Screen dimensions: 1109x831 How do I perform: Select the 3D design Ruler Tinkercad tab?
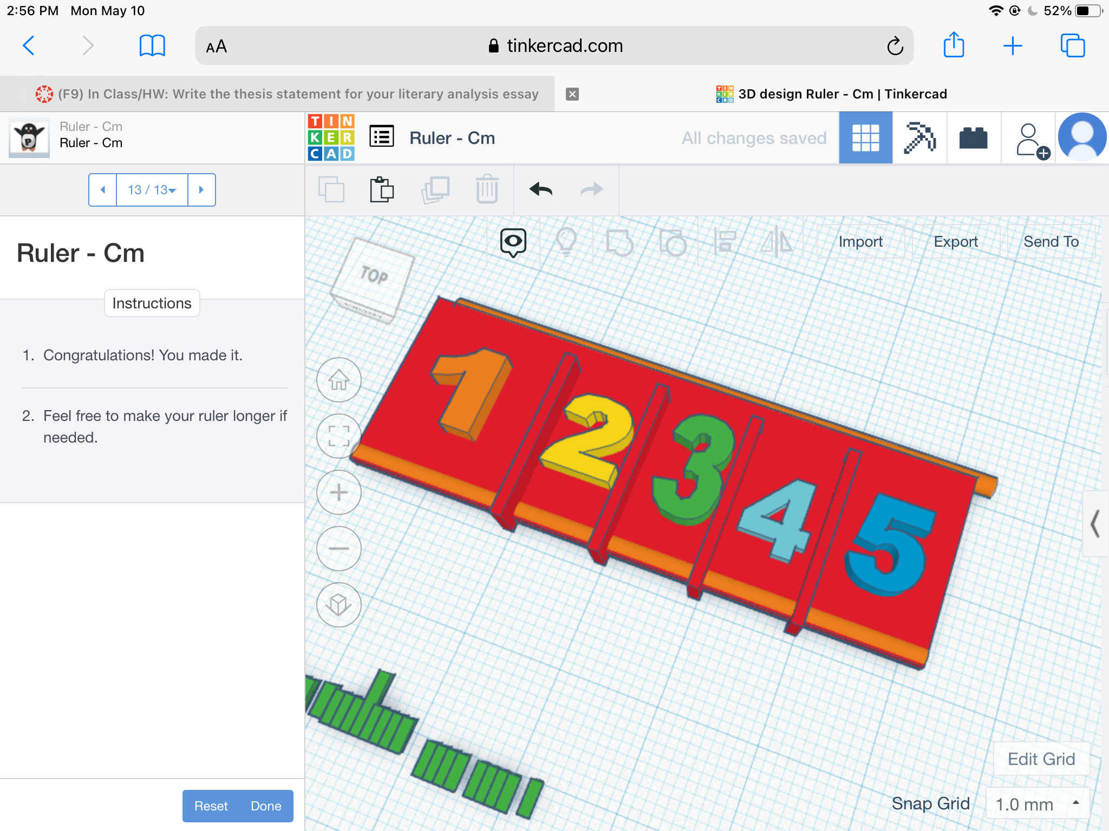[831, 94]
